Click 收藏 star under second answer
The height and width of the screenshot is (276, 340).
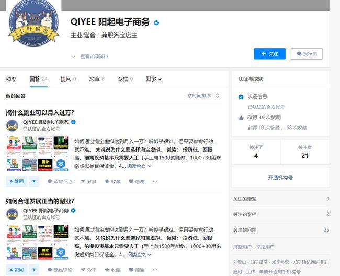click(112, 270)
